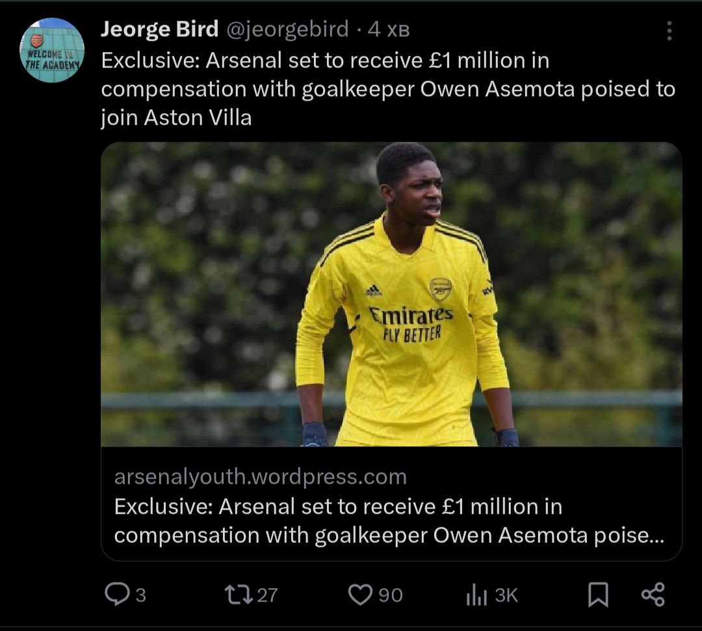Open the @jeorgebird handle link
The image size is (702, 631).
coord(288,30)
